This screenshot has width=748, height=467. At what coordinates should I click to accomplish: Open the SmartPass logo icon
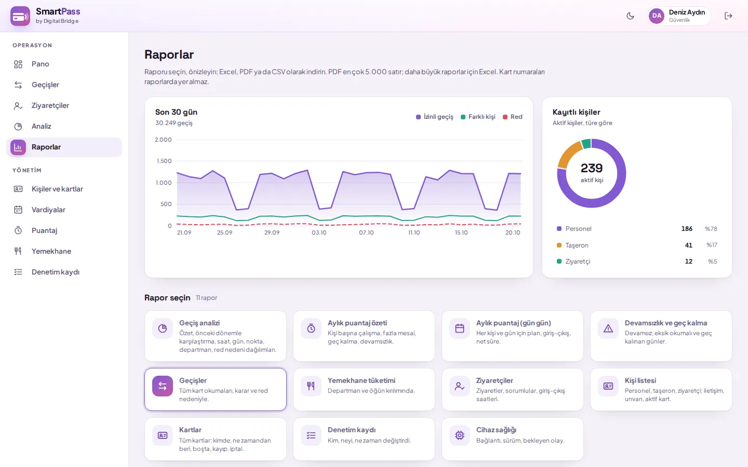pyautogui.click(x=20, y=16)
